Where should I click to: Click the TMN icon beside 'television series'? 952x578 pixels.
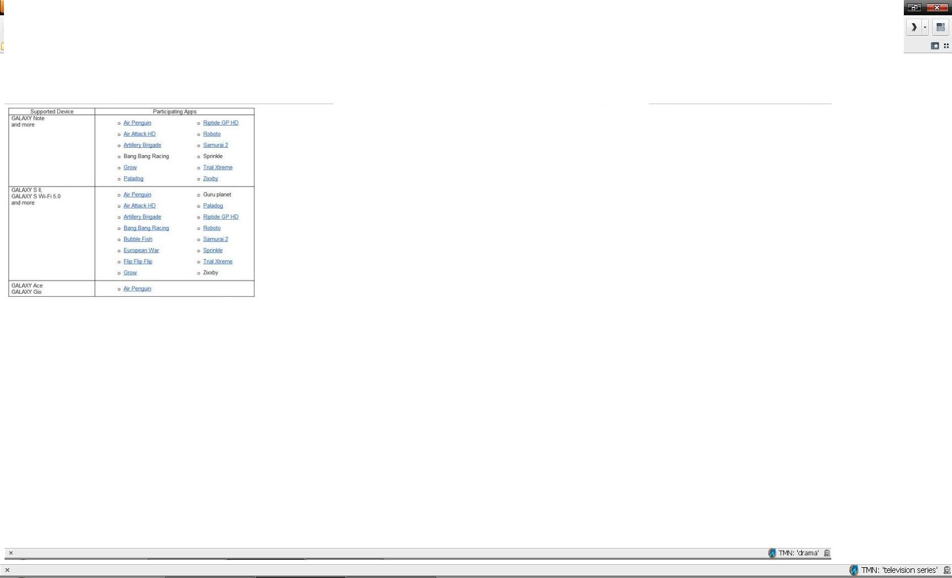[x=853, y=570]
